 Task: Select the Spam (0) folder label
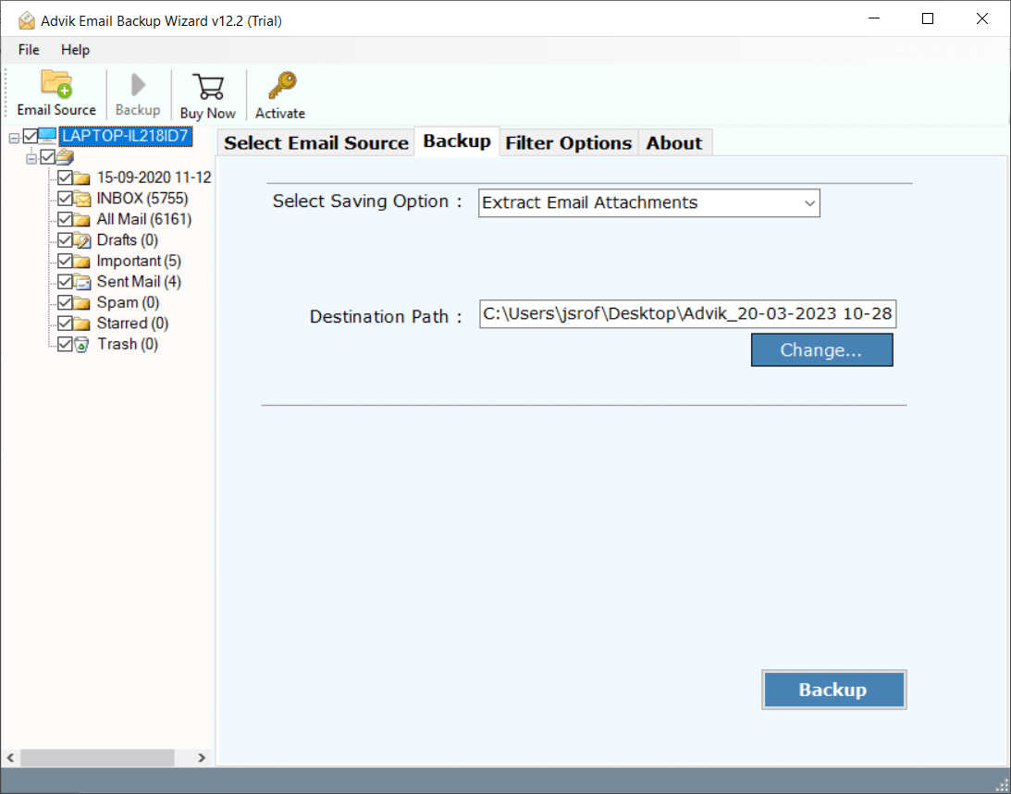click(x=128, y=303)
